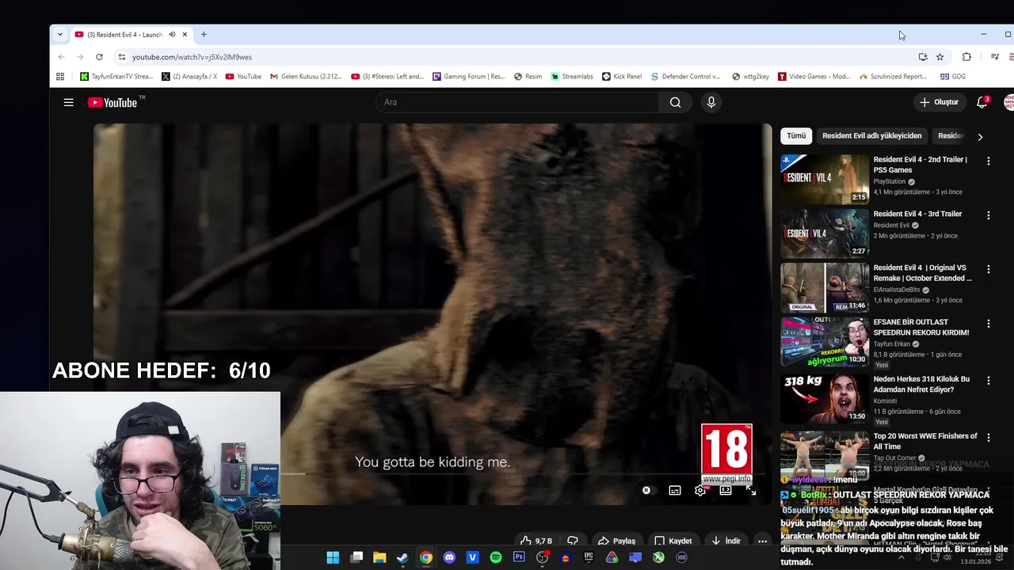The height and width of the screenshot is (570, 1014).
Task: Start voice search with the microphone
Action: (711, 102)
